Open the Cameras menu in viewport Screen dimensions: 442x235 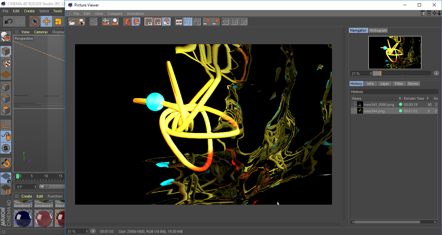coord(41,32)
